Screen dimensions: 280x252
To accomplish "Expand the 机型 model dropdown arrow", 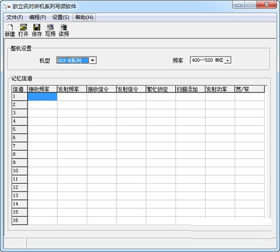I will pos(92,60).
